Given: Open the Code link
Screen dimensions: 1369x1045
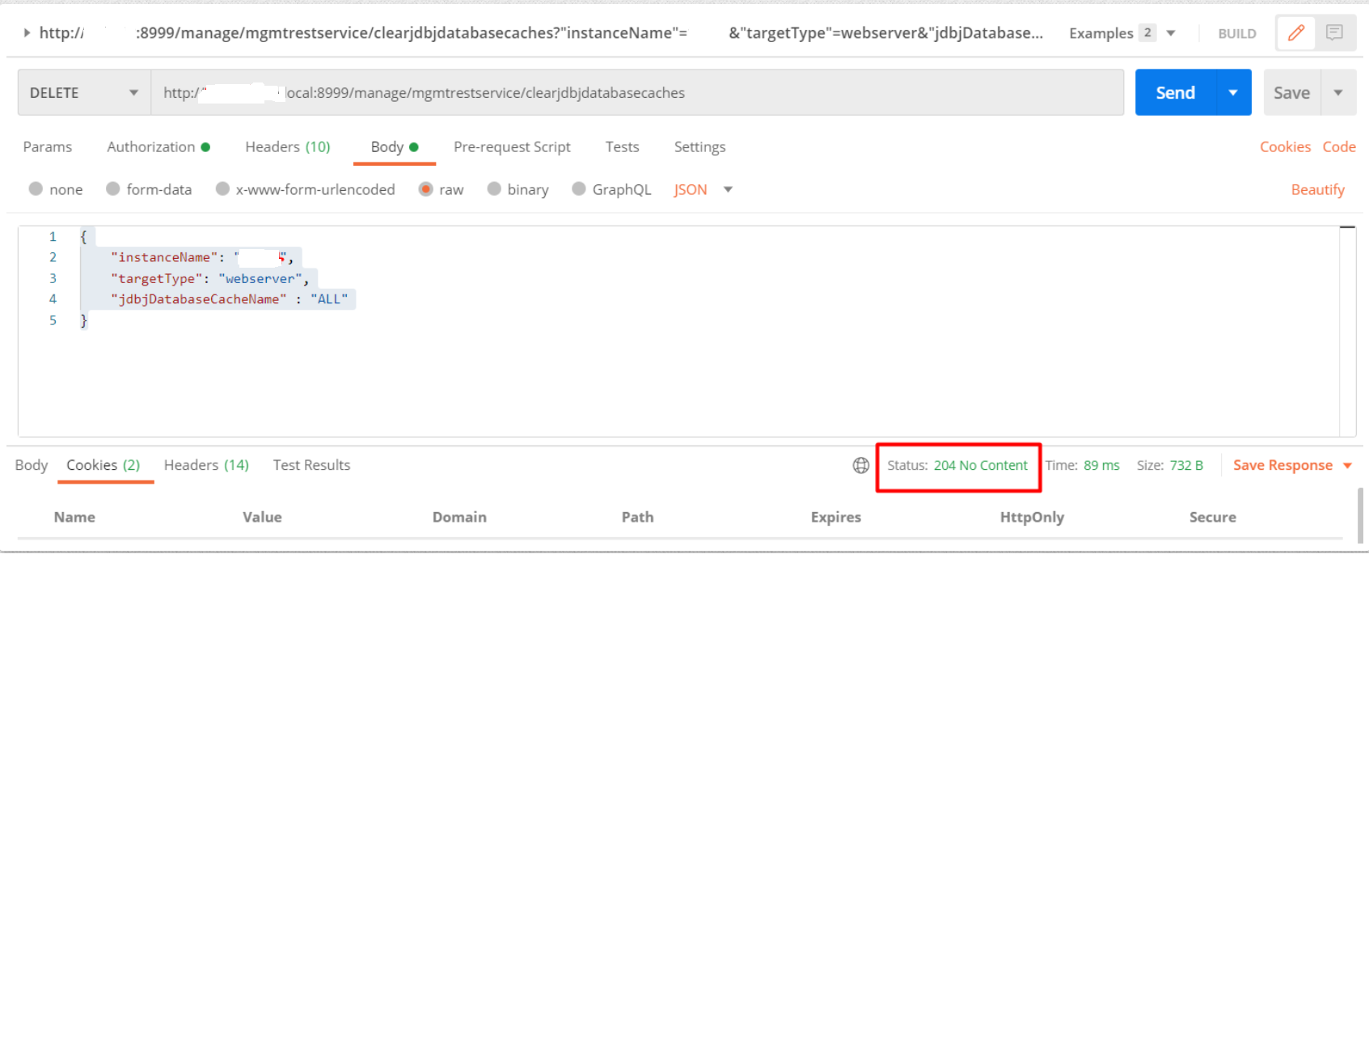Looking at the screenshot, I should pyautogui.click(x=1339, y=147).
